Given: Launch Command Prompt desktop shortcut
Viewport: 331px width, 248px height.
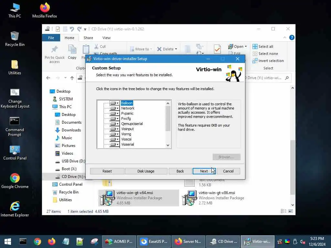Looking at the screenshot, I should pyautogui.click(x=15, y=127).
